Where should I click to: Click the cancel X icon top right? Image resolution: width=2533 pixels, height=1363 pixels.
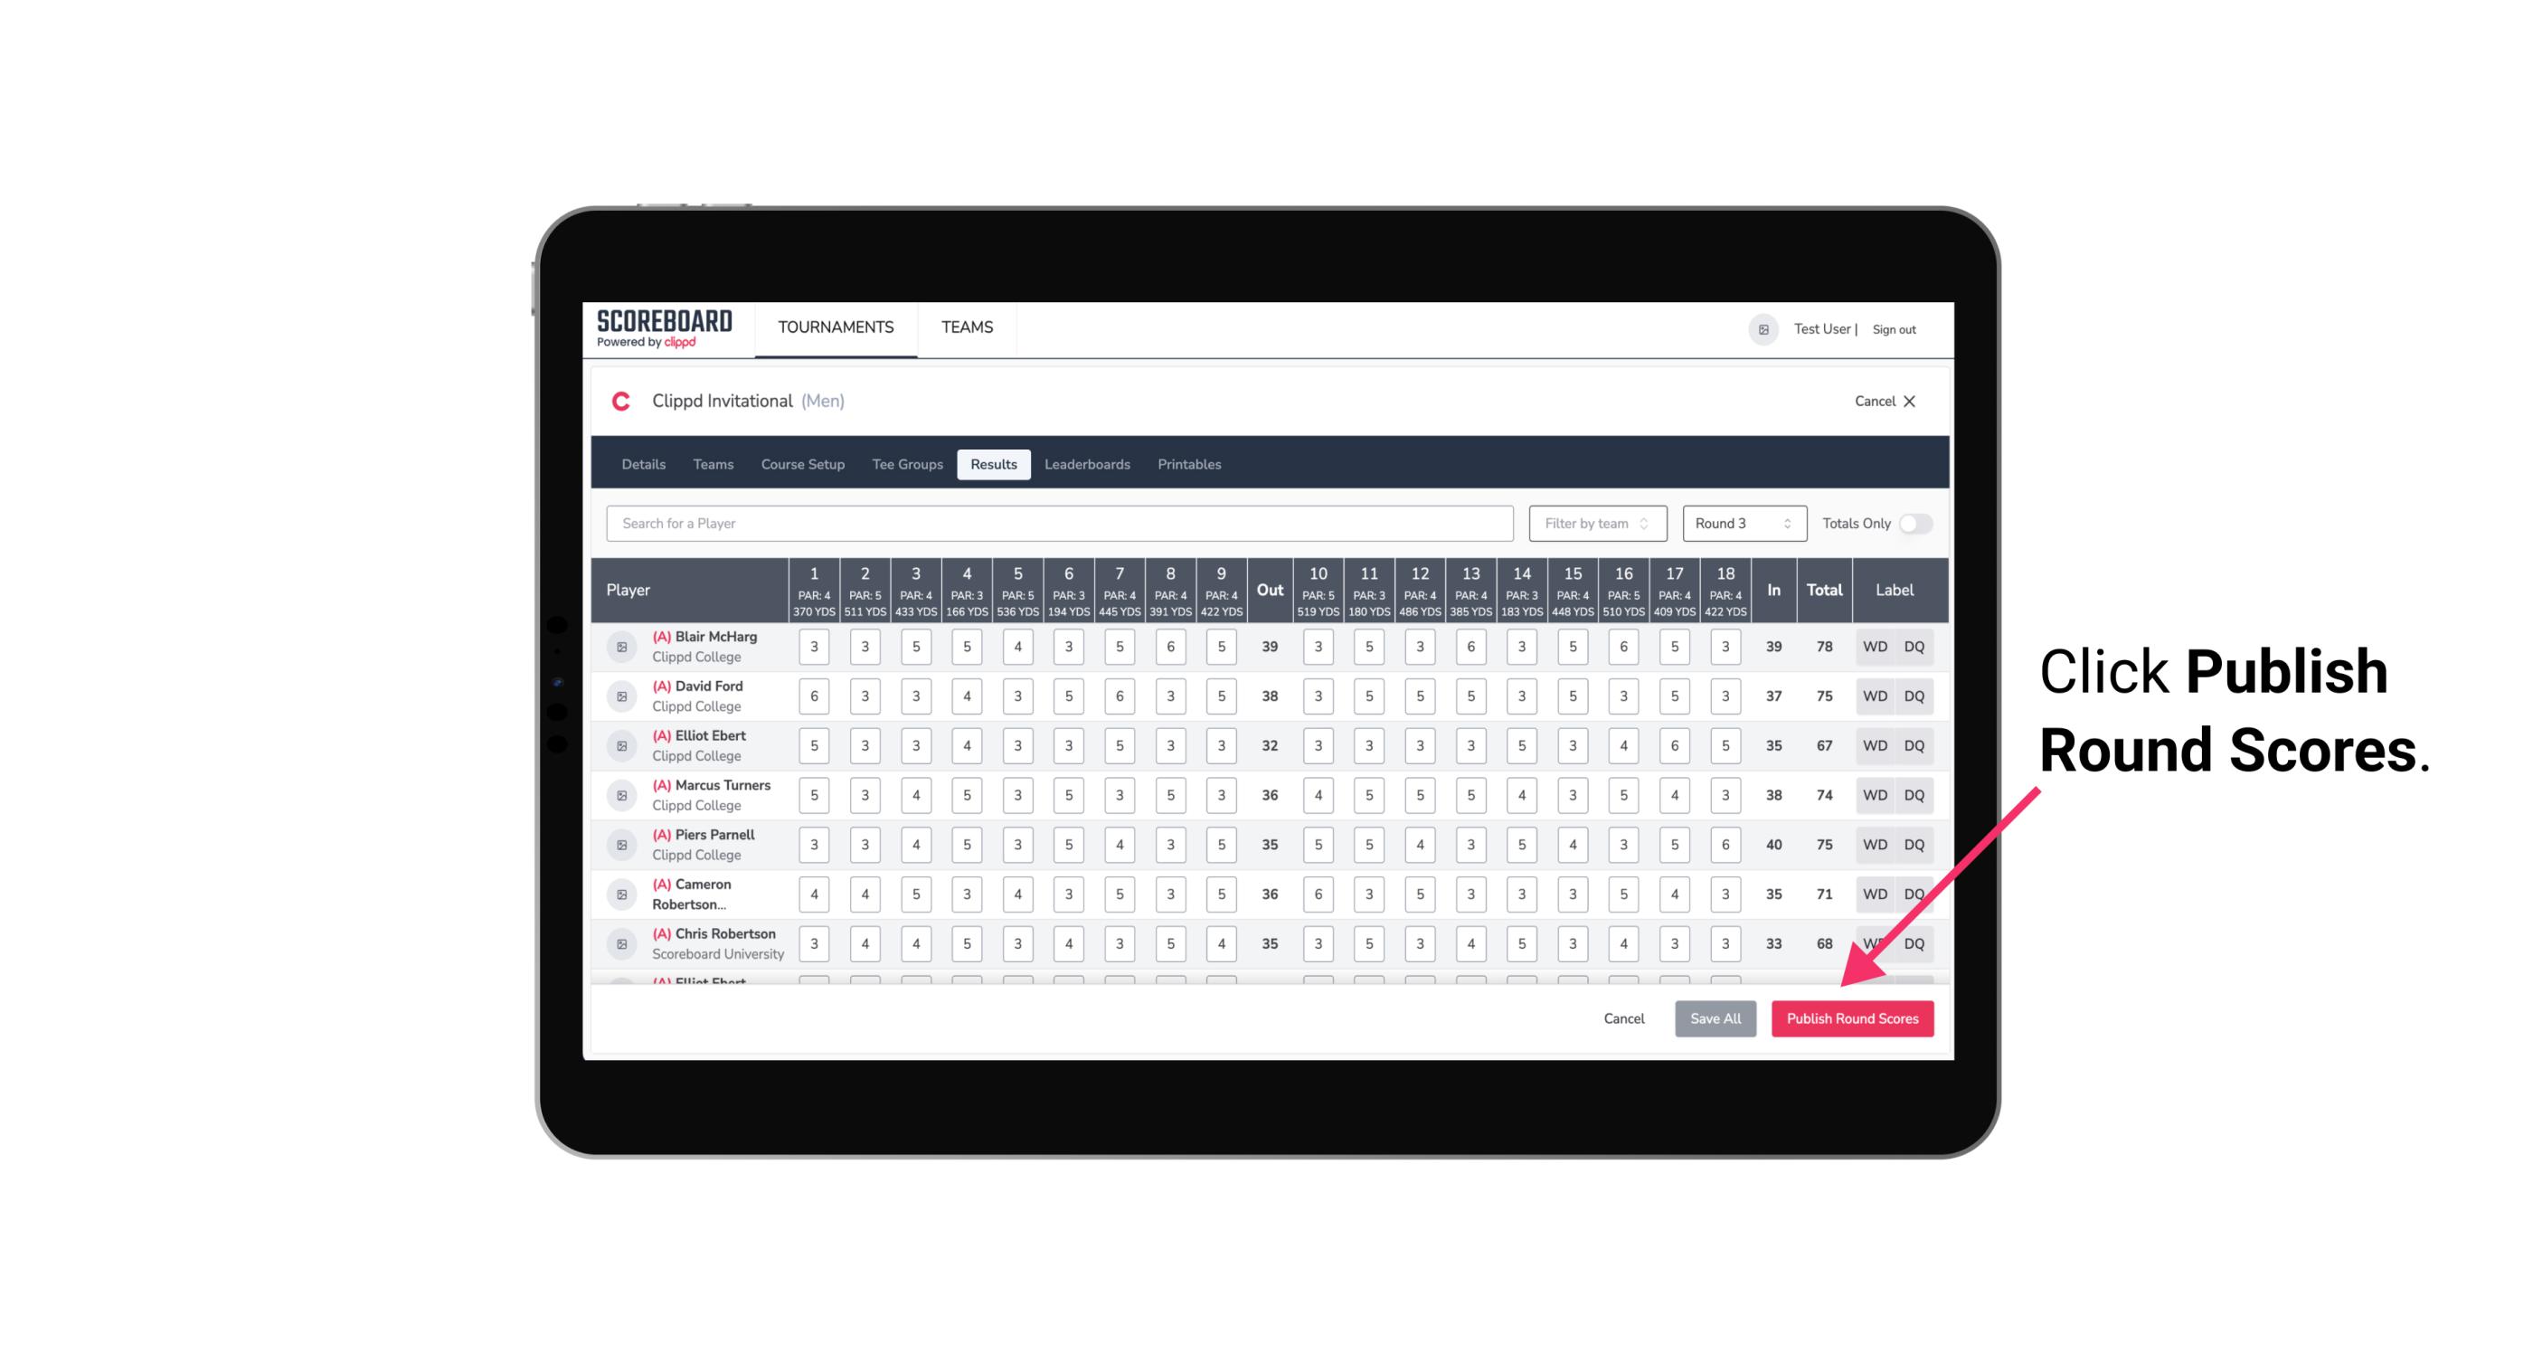[x=1913, y=402]
